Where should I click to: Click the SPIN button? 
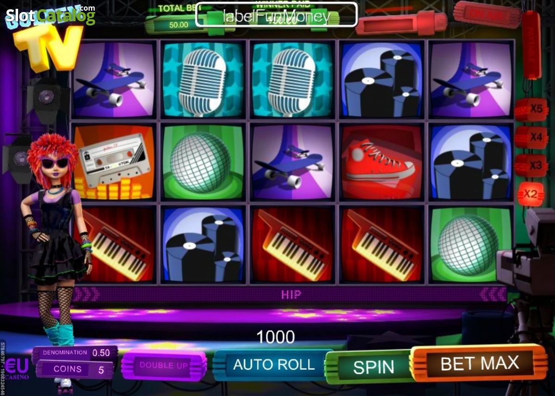point(373,367)
